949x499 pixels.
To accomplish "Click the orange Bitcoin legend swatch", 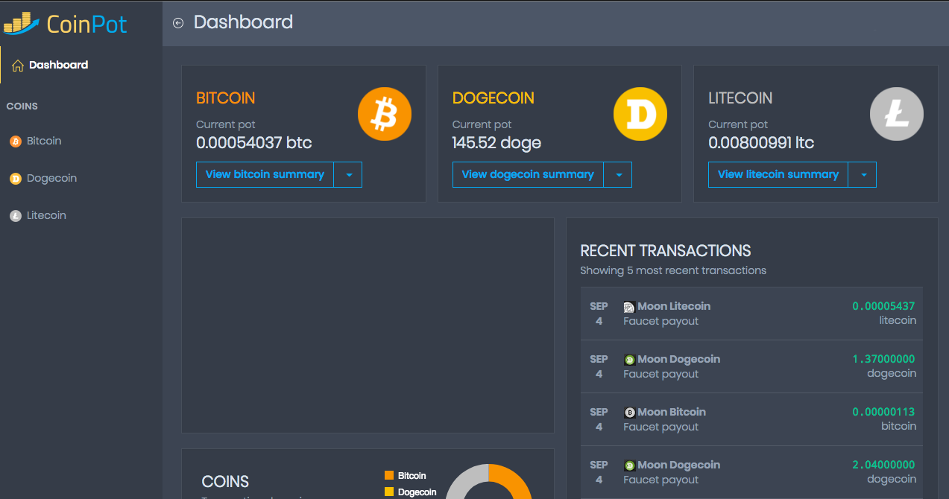I will [388, 475].
